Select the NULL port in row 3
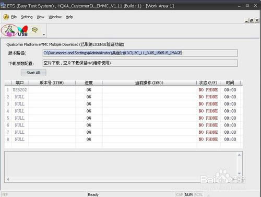The width and height of the screenshot is (261, 197). 20,104
